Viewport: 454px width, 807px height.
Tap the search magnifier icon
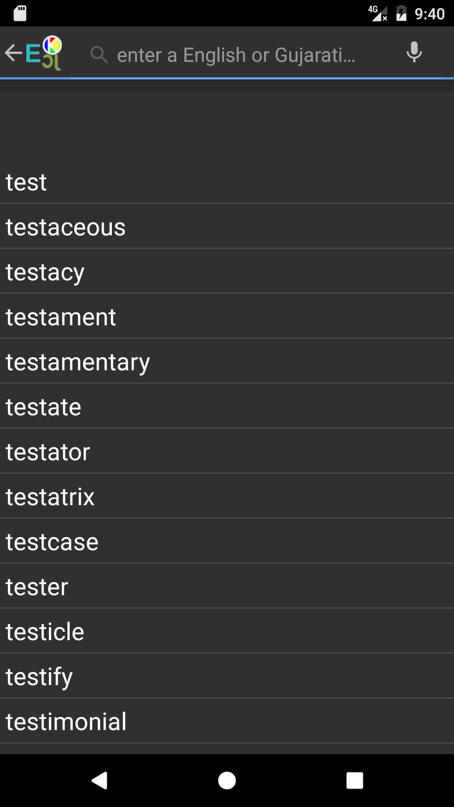pos(100,54)
